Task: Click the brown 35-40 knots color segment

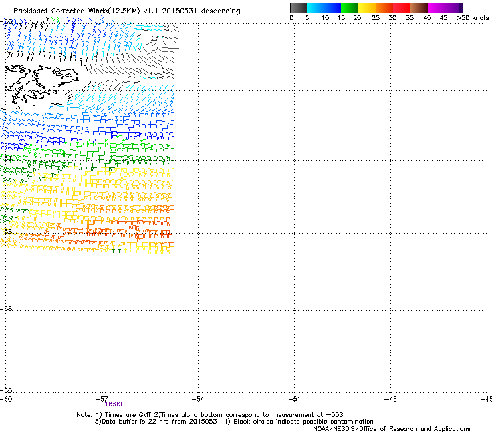Action: [x=419, y=8]
